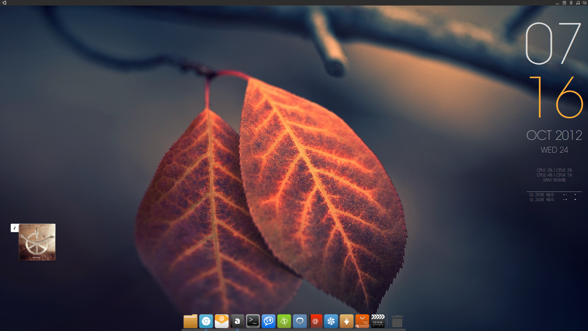Open the orange envelope mail app
Viewport: 588px width, 331px height.
pyautogui.click(x=222, y=321)
